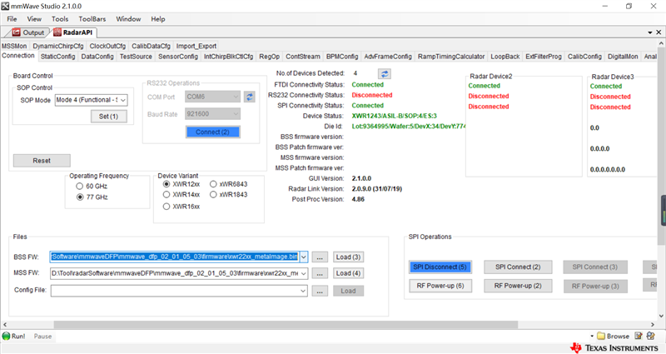The height and width of the screenshot is (354, 666).
Task: Choose the XWR12xx device variant
Action: [166, 184]
